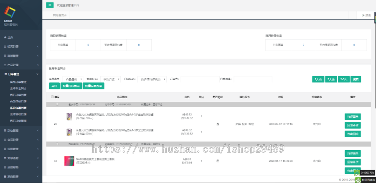Open the 打印状态 dropdown
Screen dimensions: 376x183
pyautogui.click(x=152, y=79)
